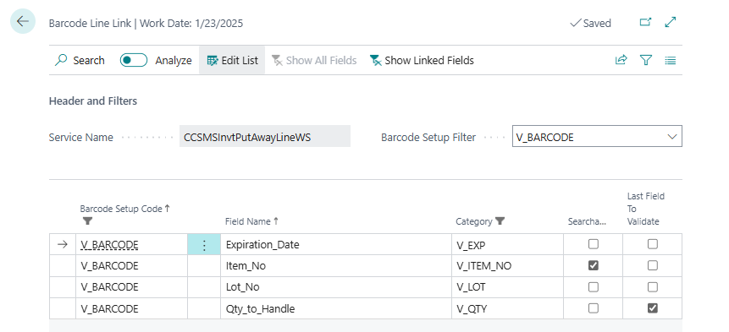Image resolution: width=729 pixels, height=332 pixels.
Task: Click Lot_No field name cell
Action: coord(335,287)
